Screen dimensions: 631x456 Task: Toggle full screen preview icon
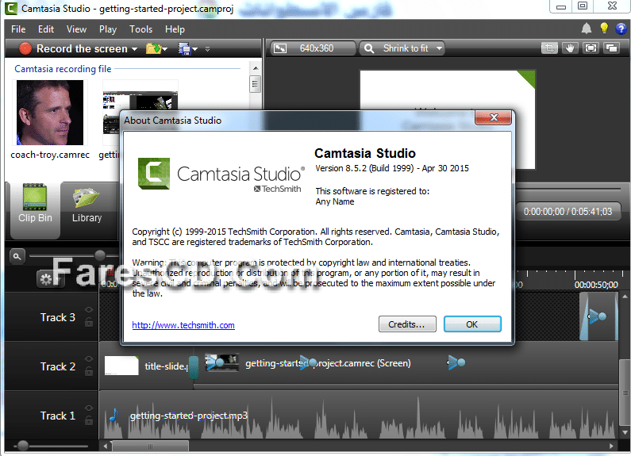tap(591, 48)
